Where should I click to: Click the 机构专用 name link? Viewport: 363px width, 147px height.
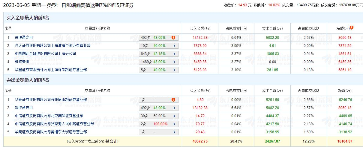22,62
